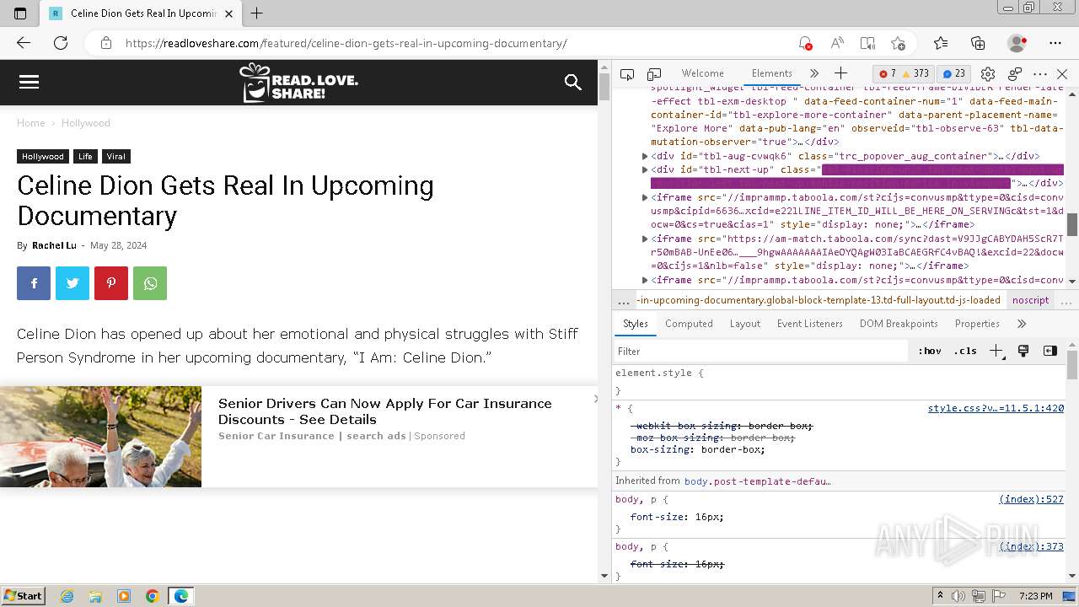The width and height of the screenshot is (1079, 607).
Task: Open DevTools feedback icon
Action: point(1015,74)
